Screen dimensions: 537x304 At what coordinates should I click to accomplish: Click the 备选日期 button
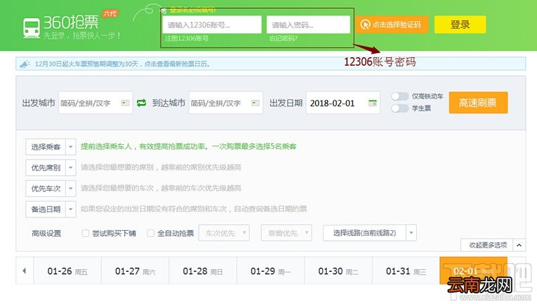point(46,209)
